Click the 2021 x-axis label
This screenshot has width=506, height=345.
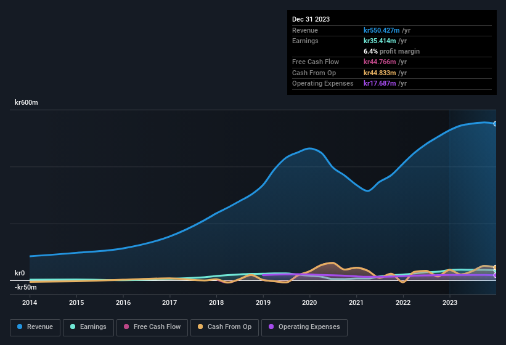pyautogui.click(x=356, y=302)
